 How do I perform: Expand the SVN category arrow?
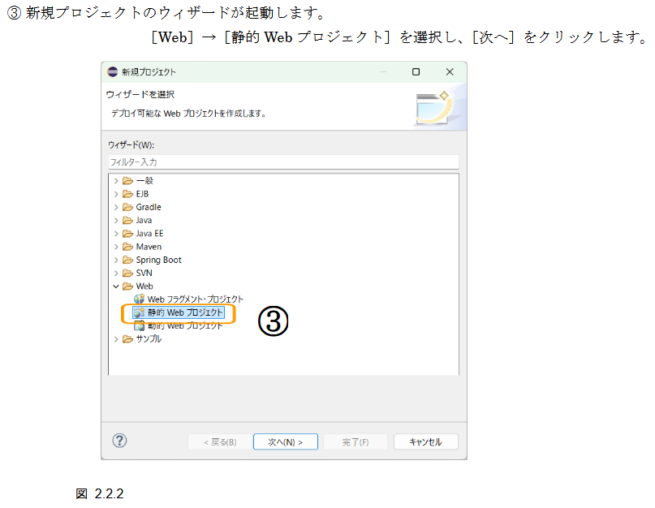[x=116, y=273]
